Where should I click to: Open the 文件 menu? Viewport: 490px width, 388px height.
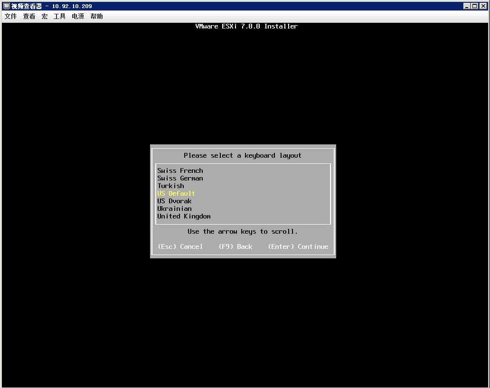point(10,16)
